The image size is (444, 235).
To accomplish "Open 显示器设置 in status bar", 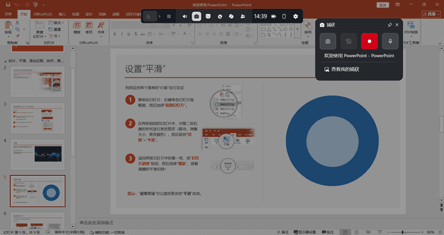I will [305, 232].
